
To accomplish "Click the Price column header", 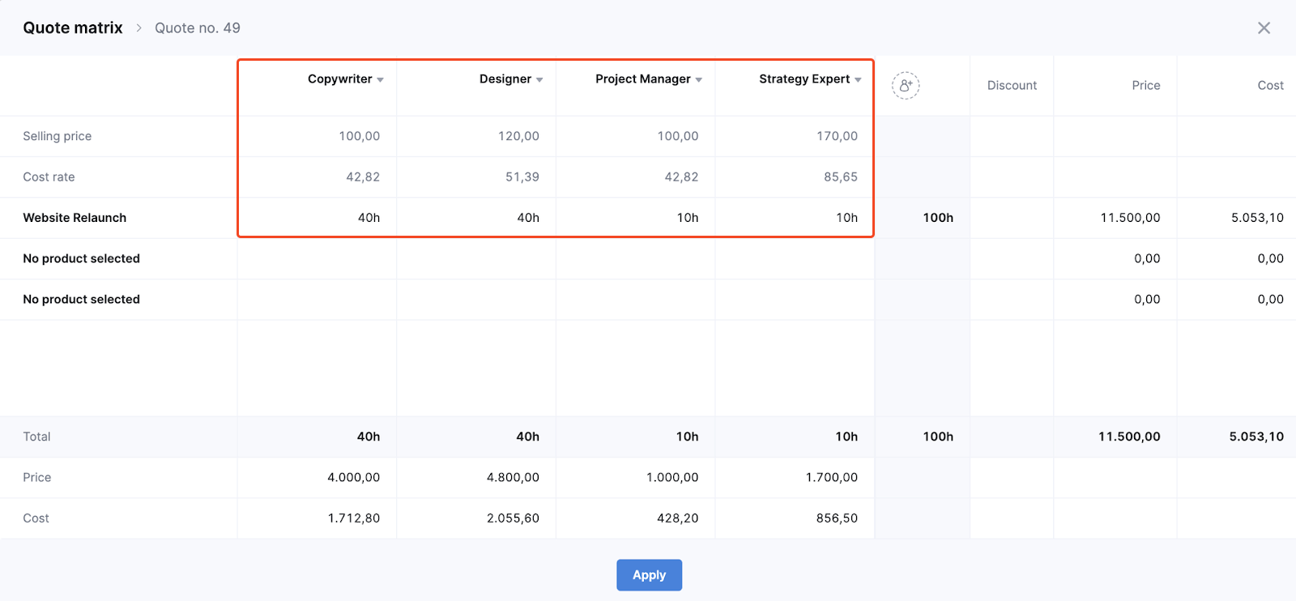I will click(1146, 85).
